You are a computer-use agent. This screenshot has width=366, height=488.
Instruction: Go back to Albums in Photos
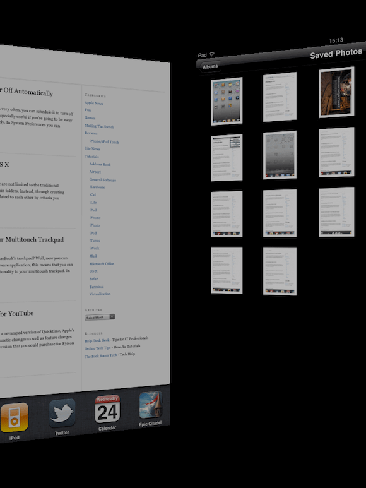209,66
